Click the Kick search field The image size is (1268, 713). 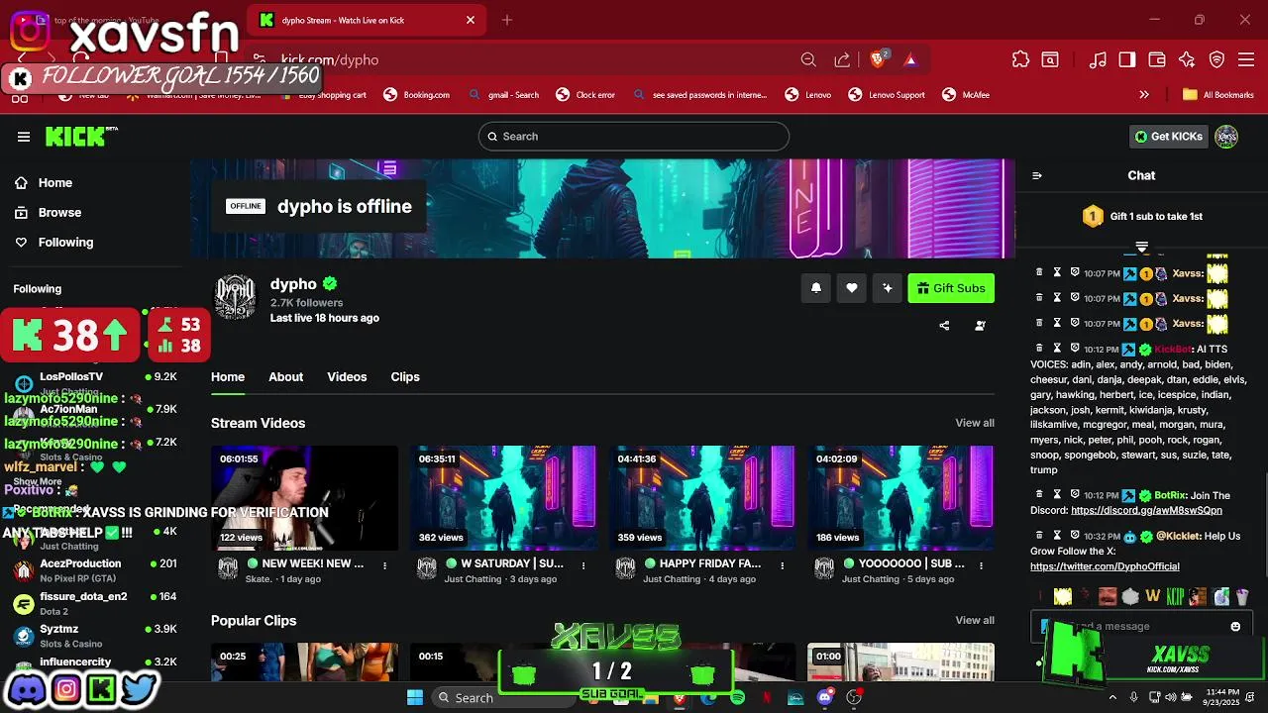[x=634, y=137]
